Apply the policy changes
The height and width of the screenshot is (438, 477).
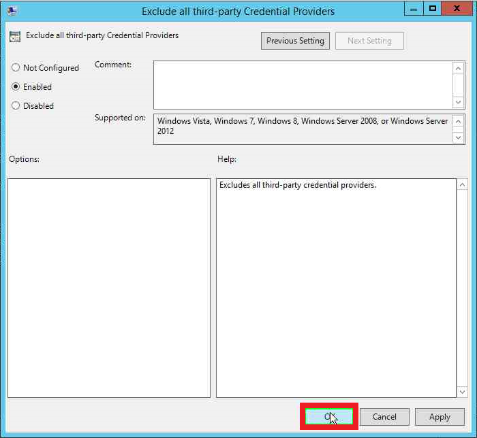pos(440,417)
